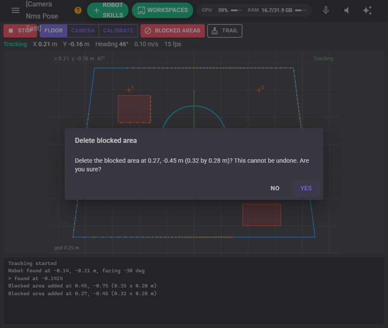Image resolution: width=388 pixels, height=328 pixels.
Task: Open the Workspaces button
Action: tap(163, 10)
